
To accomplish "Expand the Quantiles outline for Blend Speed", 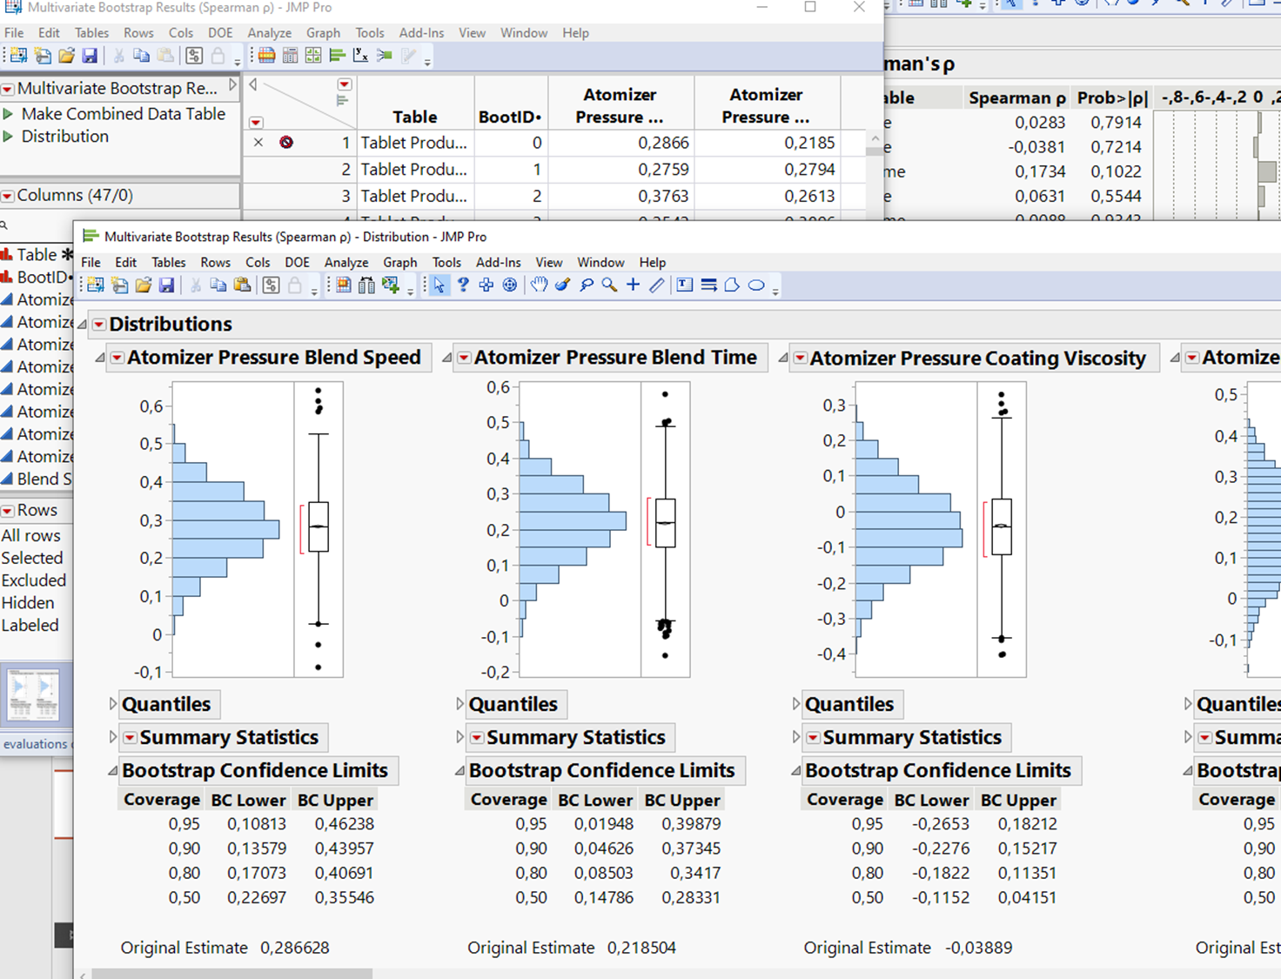I will (x=112, y=704).
